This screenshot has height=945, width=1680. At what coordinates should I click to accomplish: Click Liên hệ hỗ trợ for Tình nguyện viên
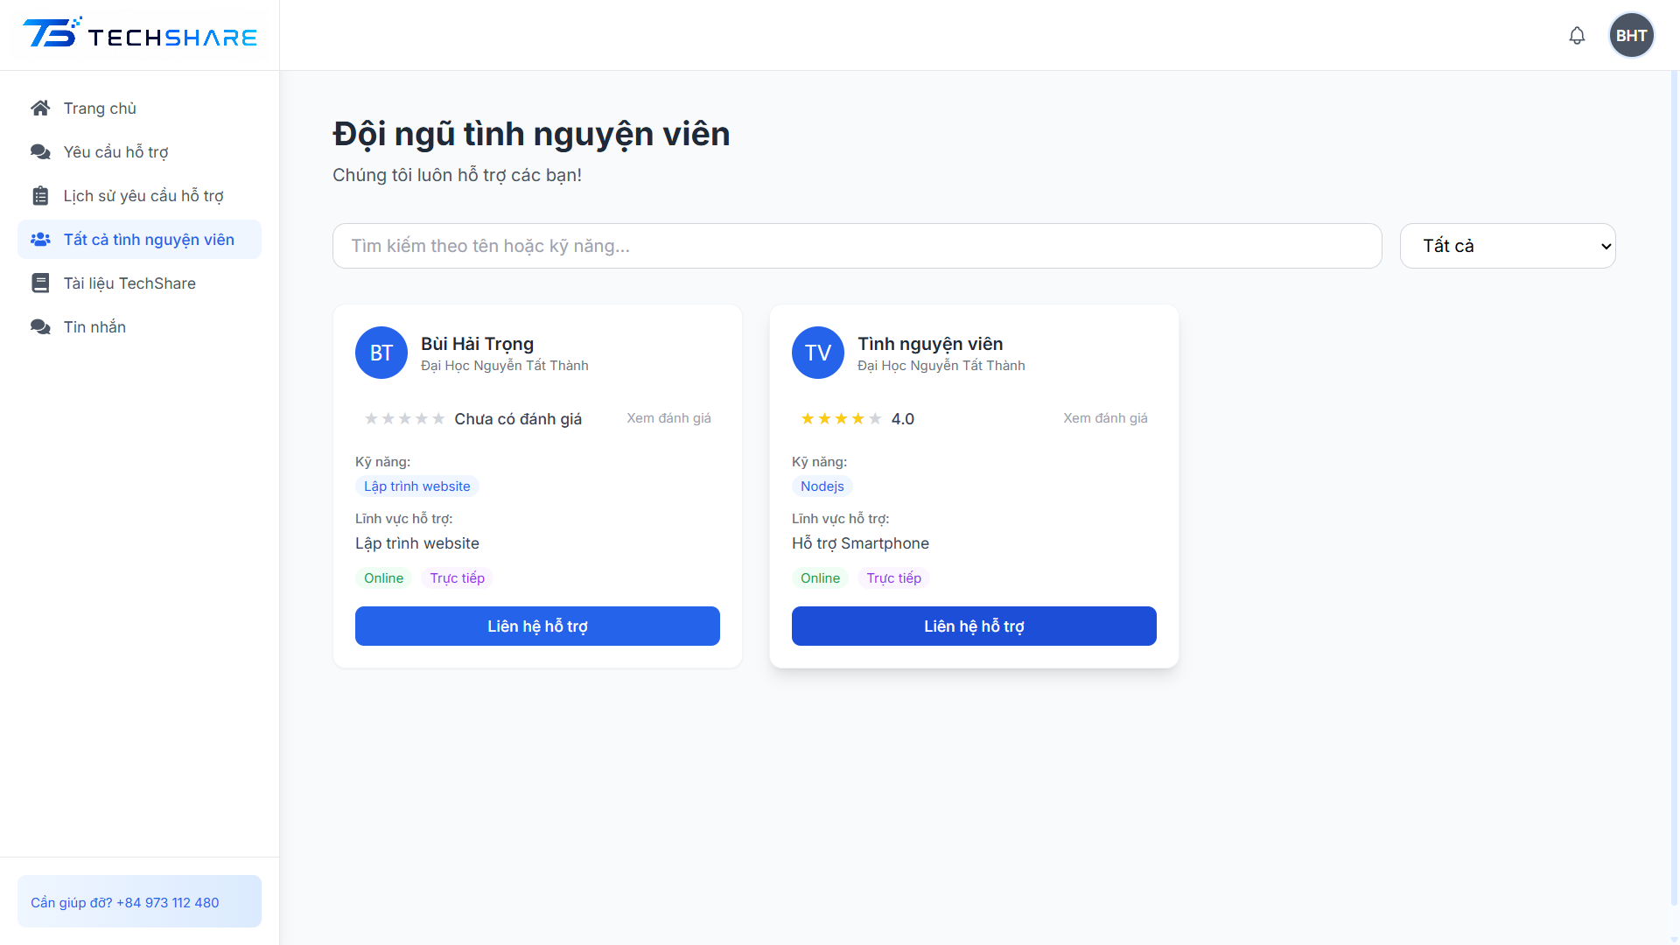coord(974,626)
